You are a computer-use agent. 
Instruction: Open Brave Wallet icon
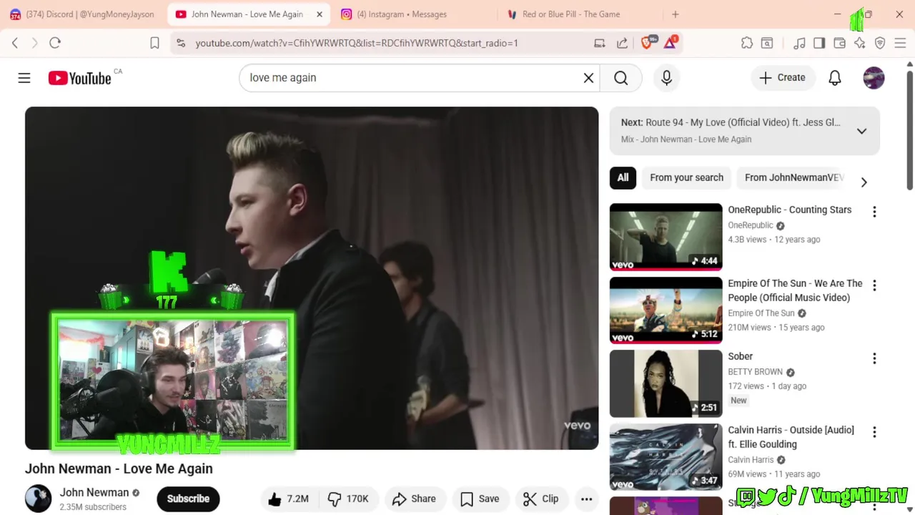[x=839, y=43]
